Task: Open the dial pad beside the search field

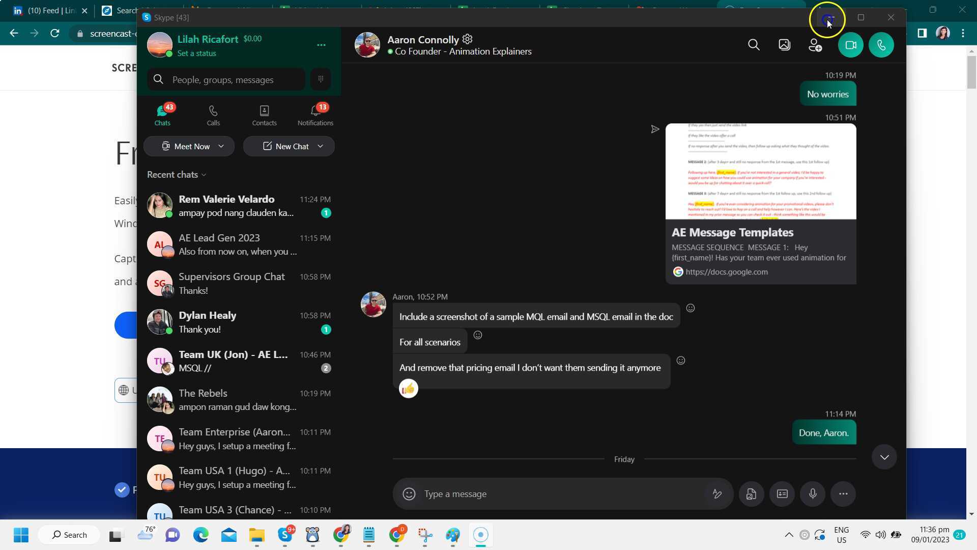Action: [x=321, y=79]
